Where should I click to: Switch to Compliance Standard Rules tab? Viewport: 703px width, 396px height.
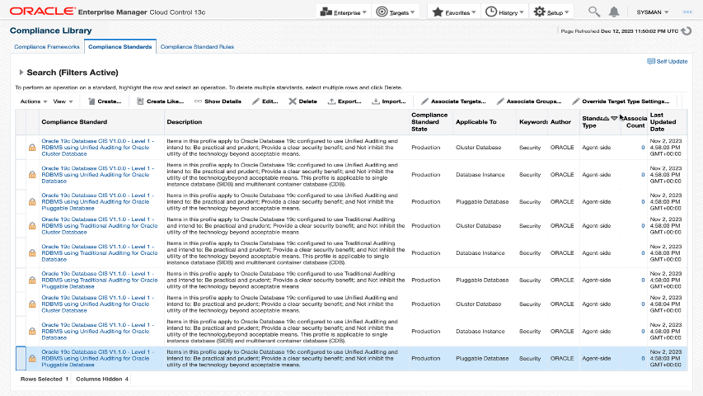coord(197,47)
